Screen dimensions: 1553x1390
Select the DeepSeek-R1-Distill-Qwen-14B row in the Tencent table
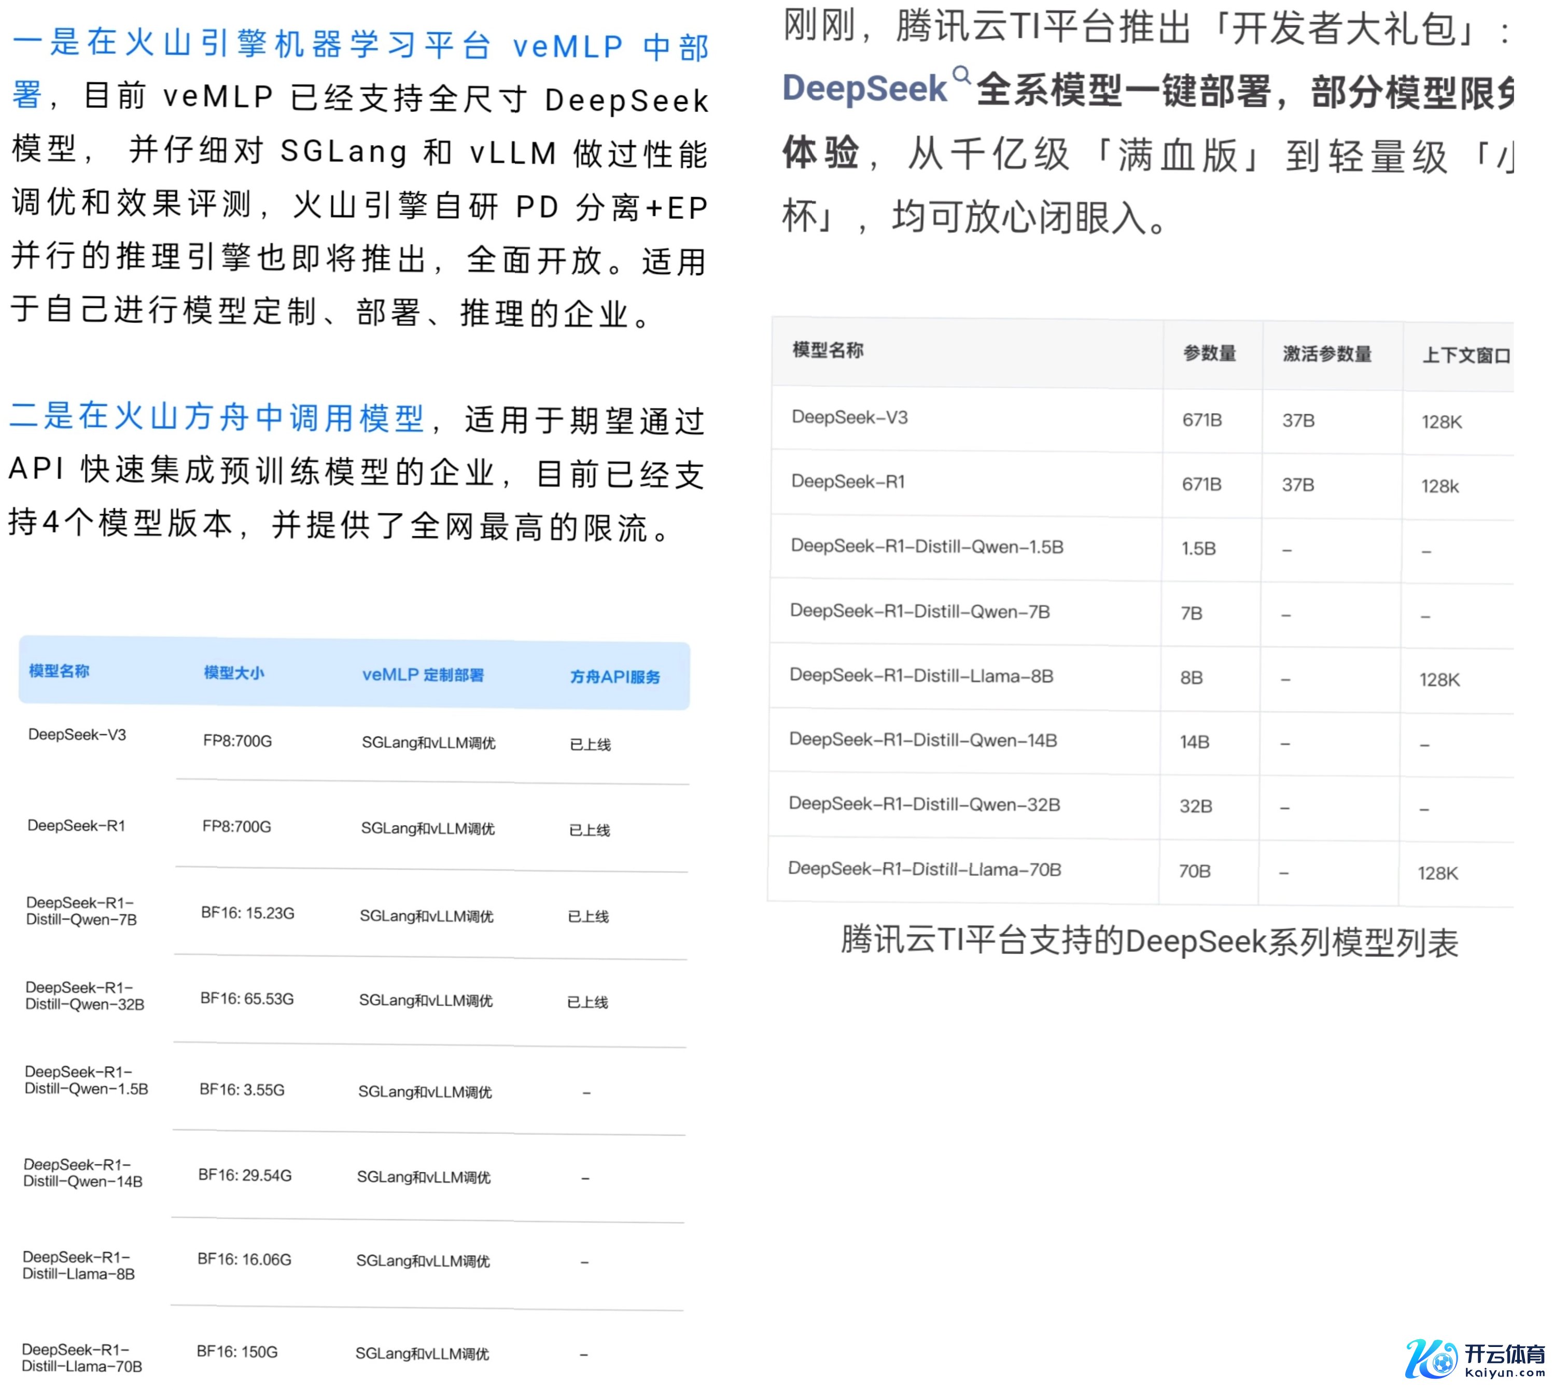point(922,739)
